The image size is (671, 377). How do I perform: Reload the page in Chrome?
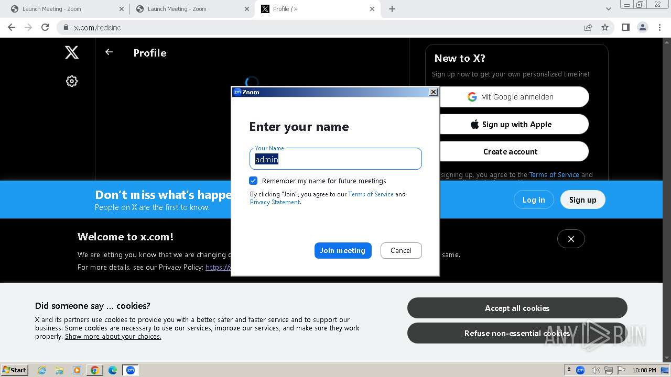[45, 27]
